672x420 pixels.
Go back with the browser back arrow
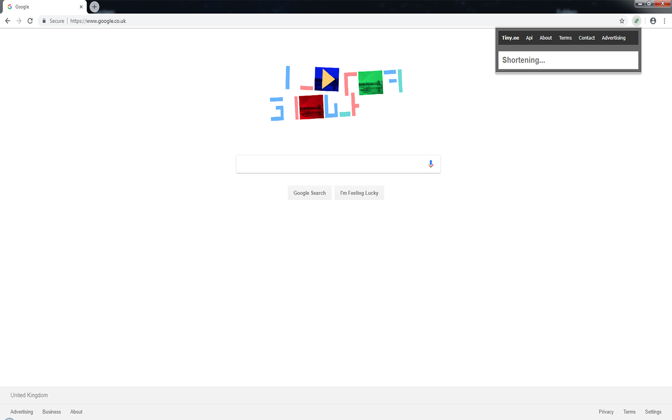[7, 21]
